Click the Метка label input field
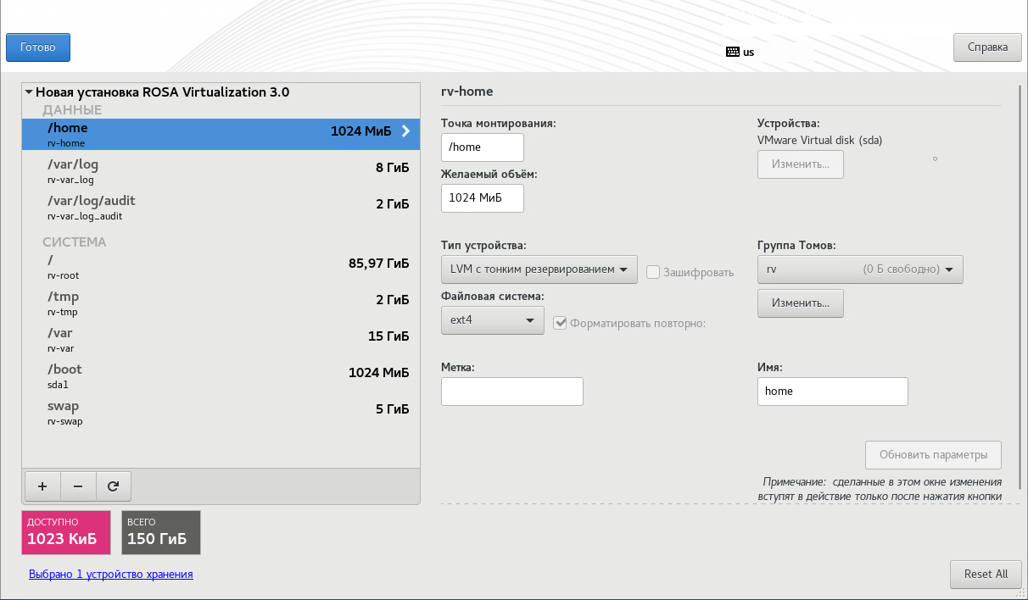 click(511, 392)
